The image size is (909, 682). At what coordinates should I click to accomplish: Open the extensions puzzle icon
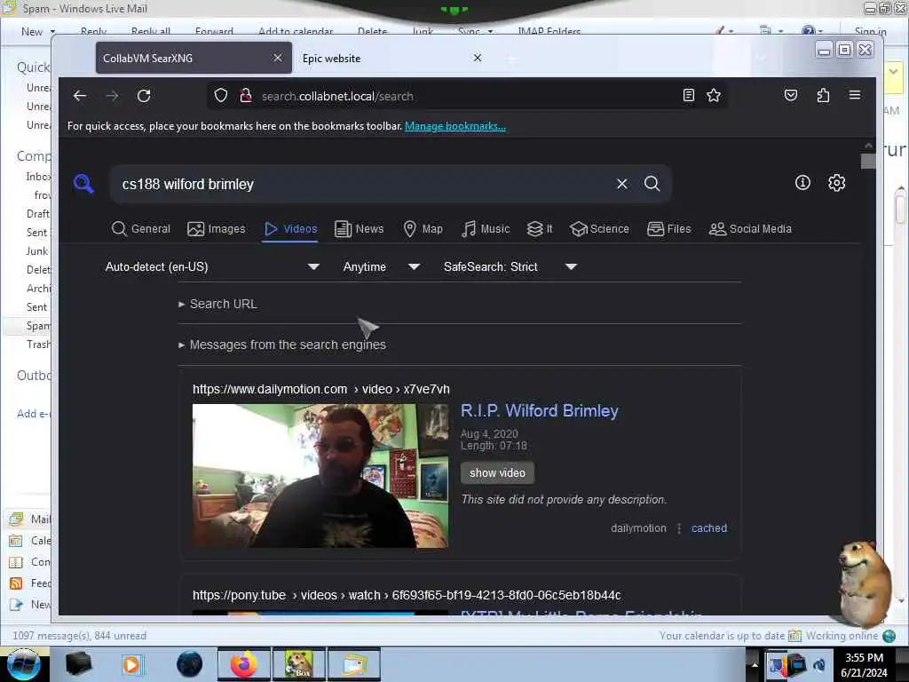[823, 96]
